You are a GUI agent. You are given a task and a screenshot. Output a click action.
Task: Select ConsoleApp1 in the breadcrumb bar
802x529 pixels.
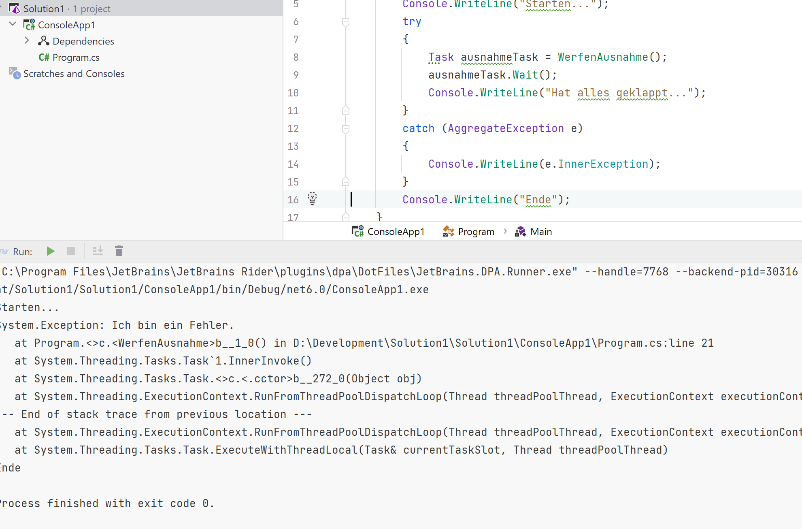pyautogui.click(x=396, y=232)
